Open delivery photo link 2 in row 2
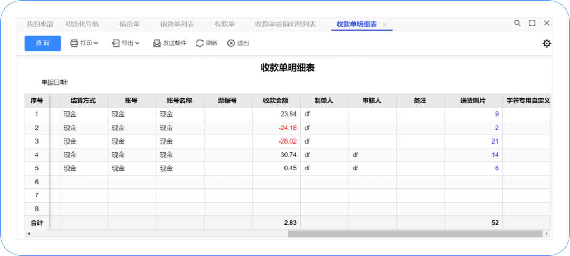 point(497,128)
